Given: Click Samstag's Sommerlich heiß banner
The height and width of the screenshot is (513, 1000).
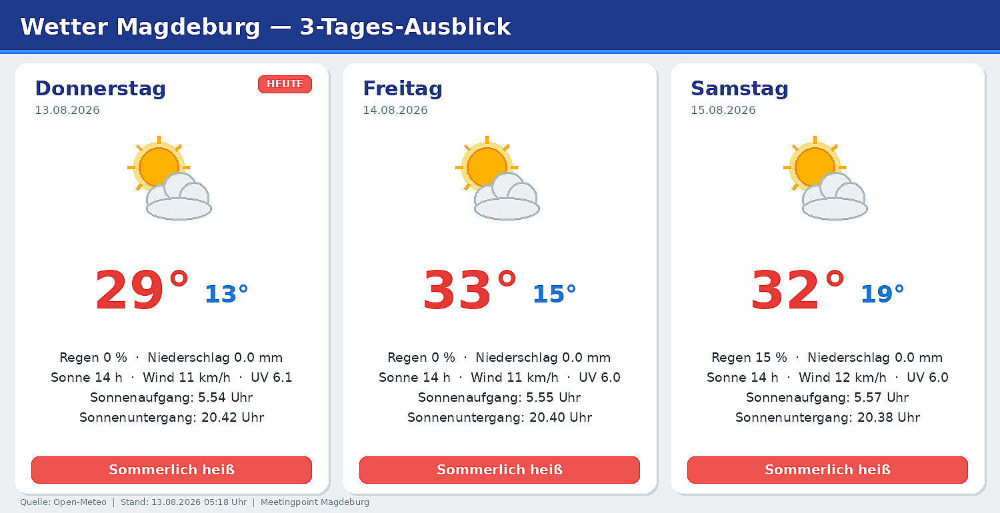Looking at the screenshot, I should tap(827, 470).
